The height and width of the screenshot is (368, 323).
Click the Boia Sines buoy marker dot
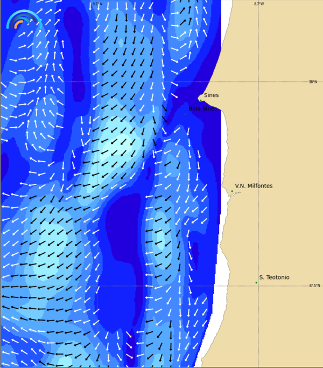(x=185, y=114)
